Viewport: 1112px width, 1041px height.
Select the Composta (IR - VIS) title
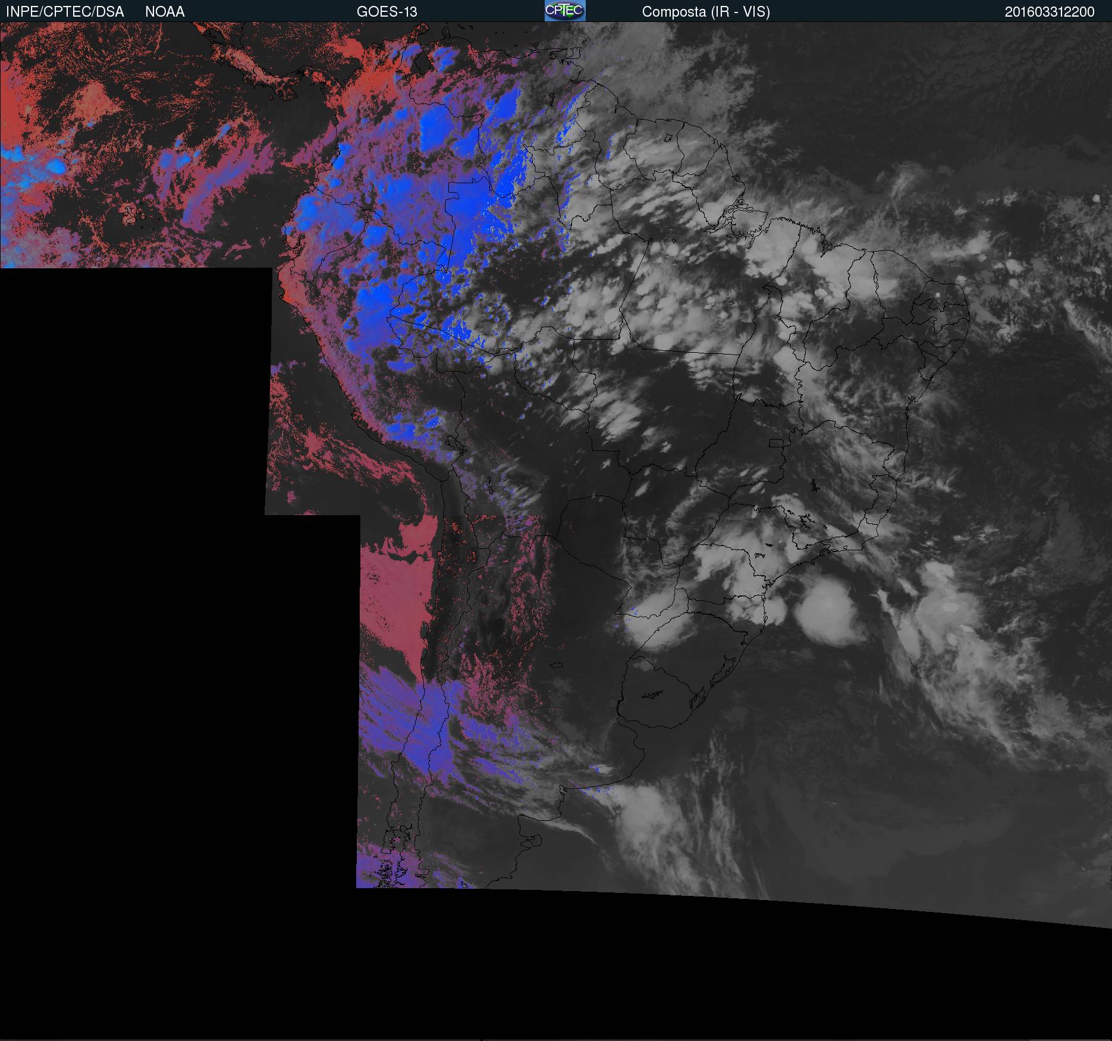point(706,12)
